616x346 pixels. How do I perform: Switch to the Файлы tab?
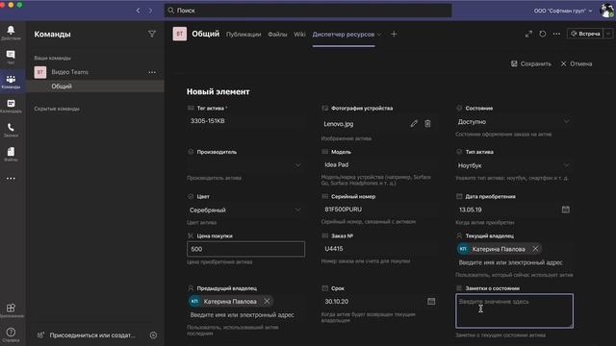(277, 35)
